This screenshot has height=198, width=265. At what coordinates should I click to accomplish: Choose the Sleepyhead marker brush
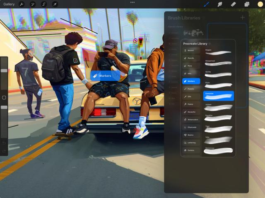click(219, 63)
